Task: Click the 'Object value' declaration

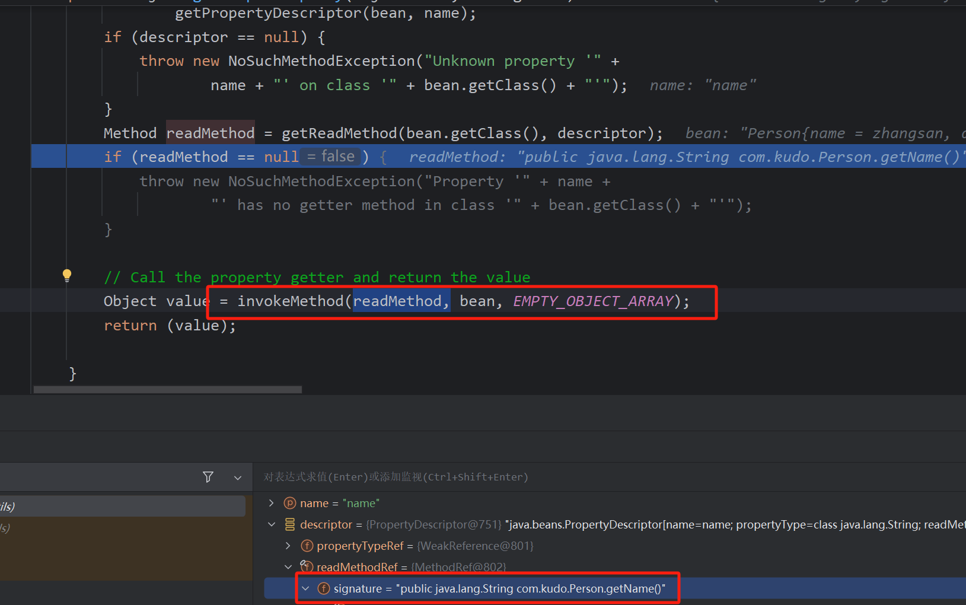Action: coord(157,301)
